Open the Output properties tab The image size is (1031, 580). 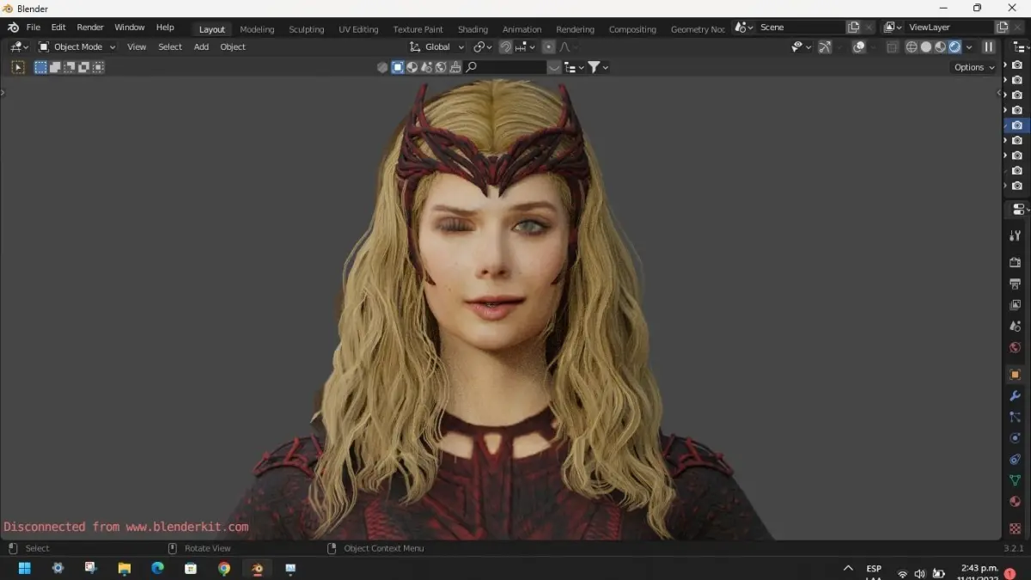[1015, 284]
